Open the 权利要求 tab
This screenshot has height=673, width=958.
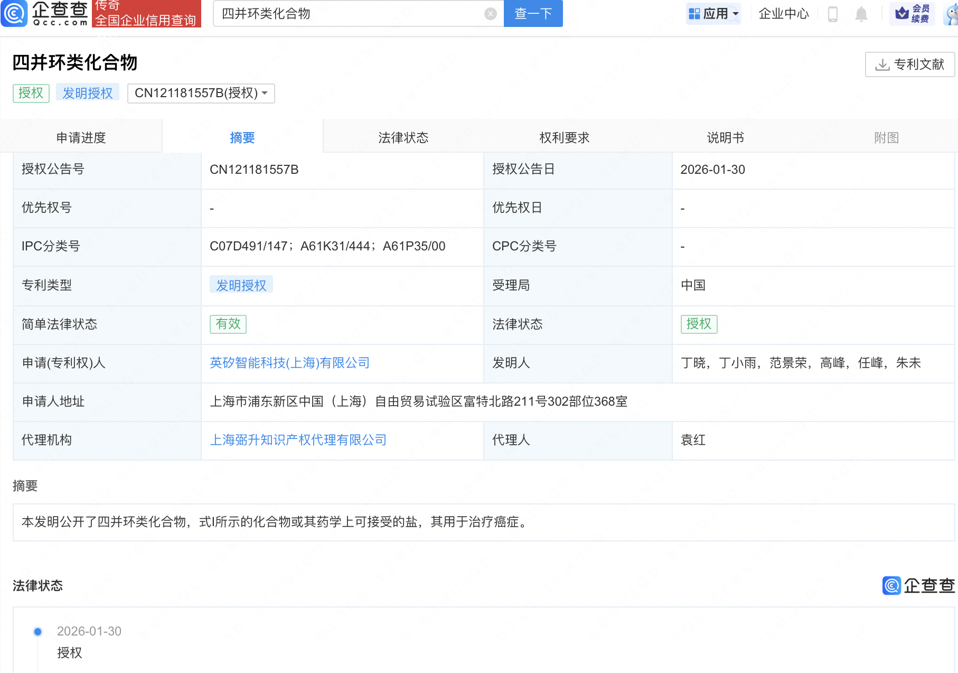[564, 138]
